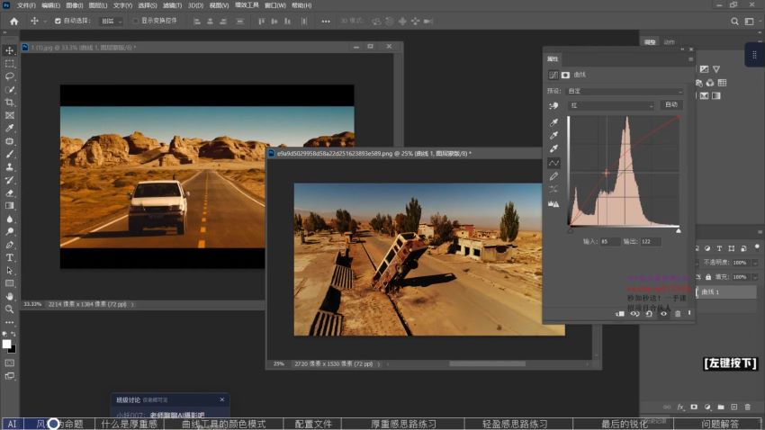Enable 显示变换控件 checkbox
765x430 pixels.
point(136,21)
